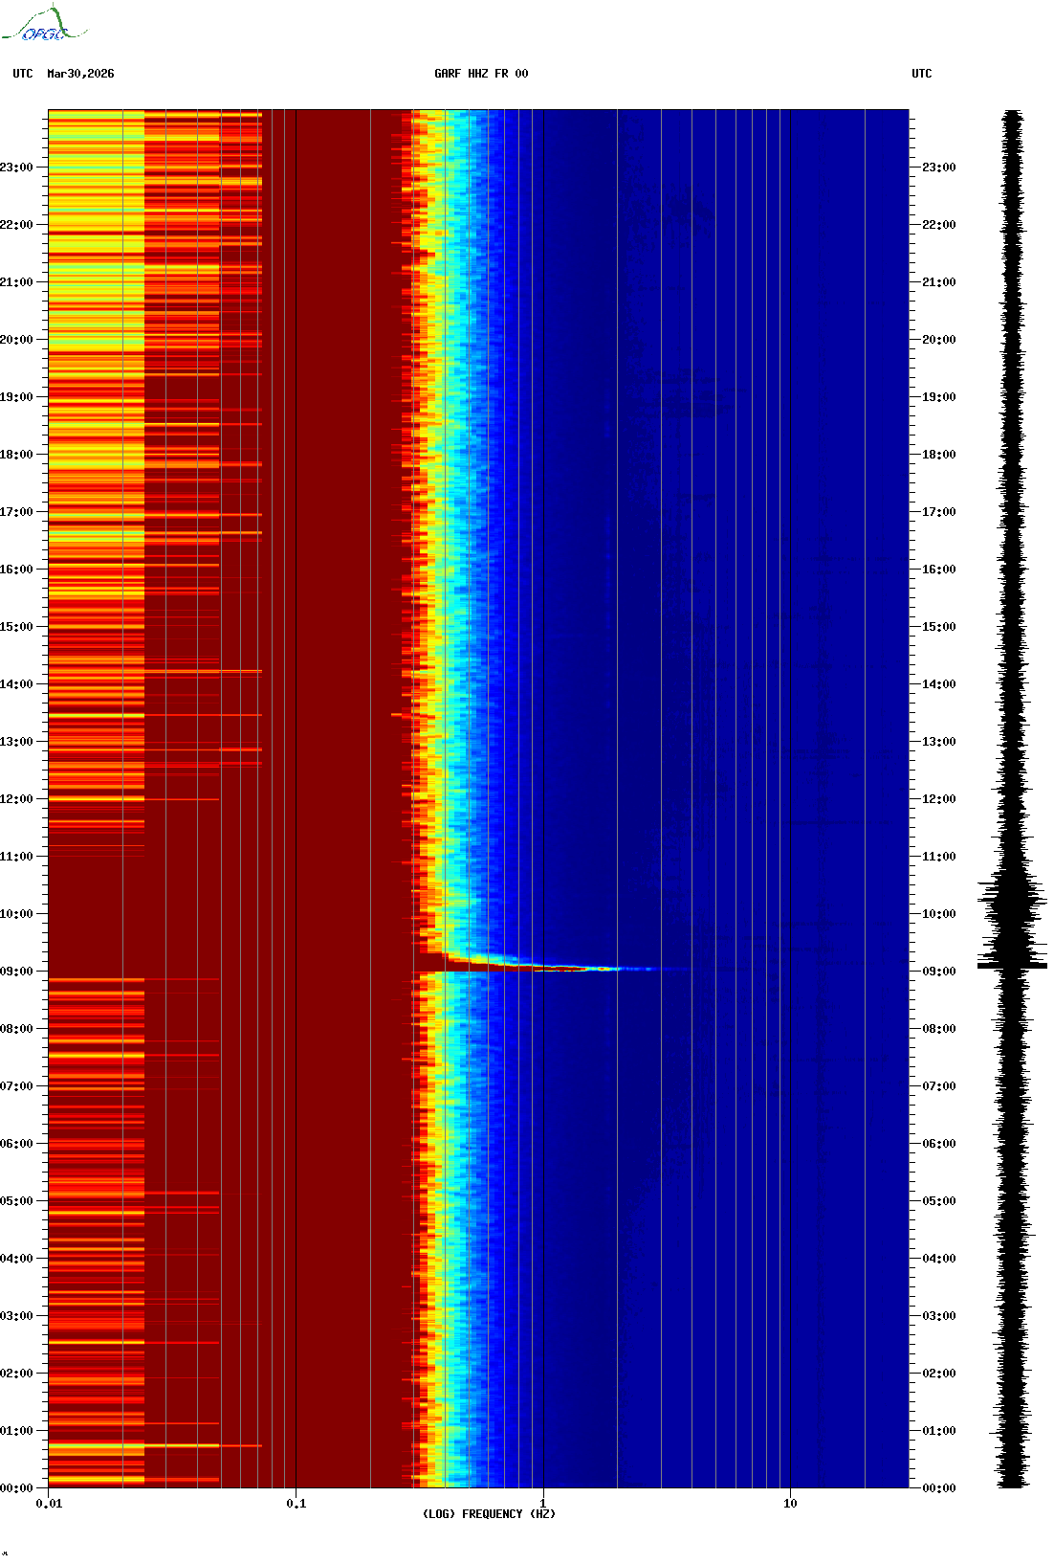Click the large seismogram spike at 09:00
Viewport: 1054px width, 1564px height.
point(1012,966)
